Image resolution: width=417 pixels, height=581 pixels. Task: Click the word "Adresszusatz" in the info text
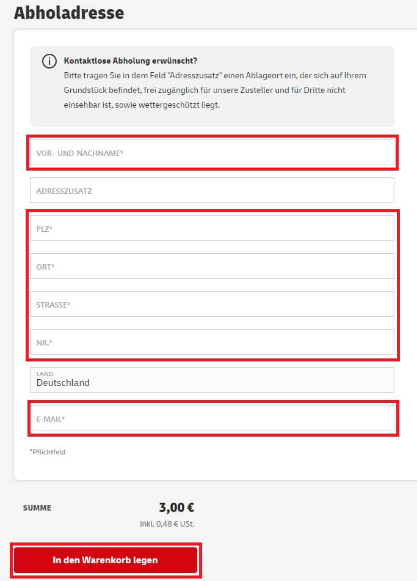(195, 76)
